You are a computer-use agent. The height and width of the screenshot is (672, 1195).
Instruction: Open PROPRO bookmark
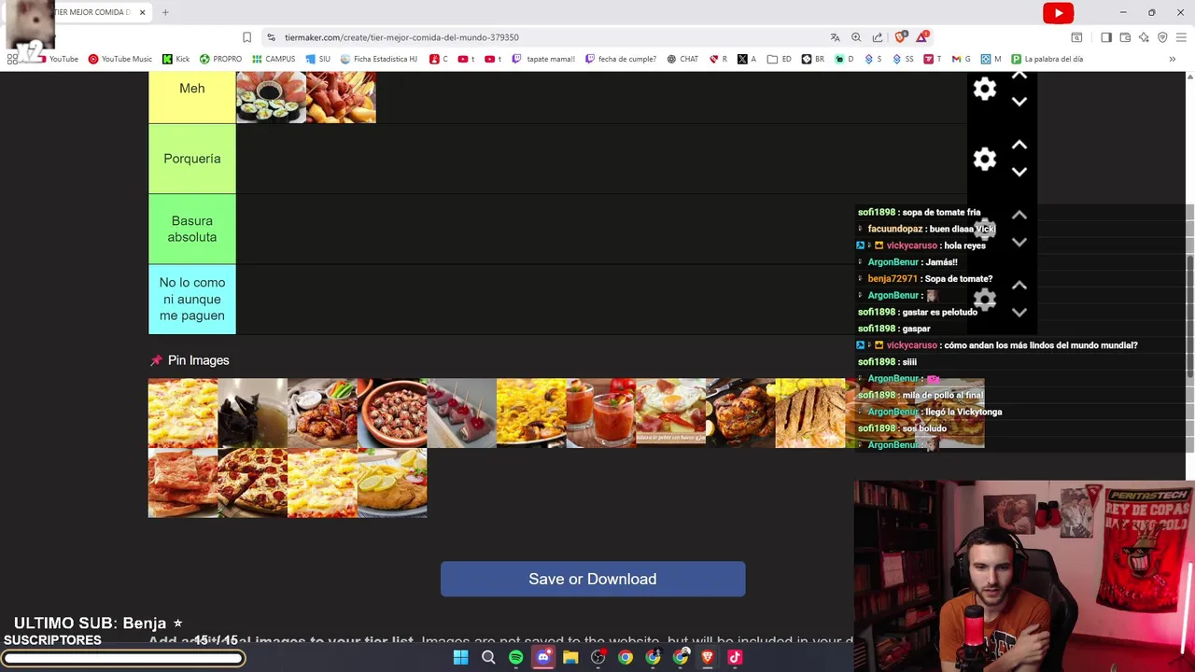[220, 59]
